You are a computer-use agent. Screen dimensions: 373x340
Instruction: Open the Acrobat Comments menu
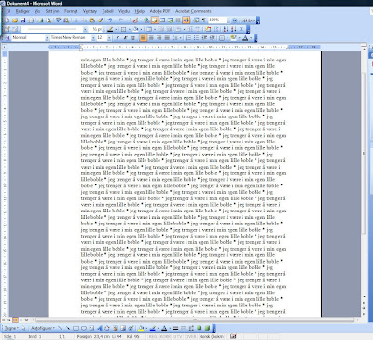click(x=193, y=11)
